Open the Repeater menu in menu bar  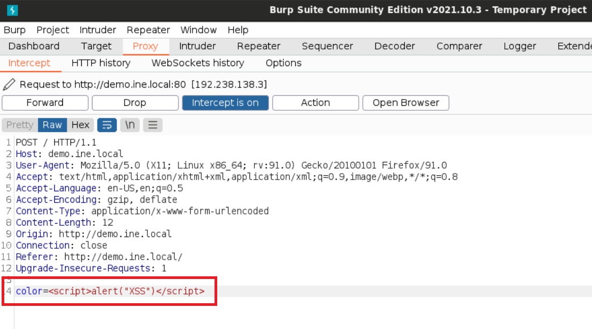[x=148, y=30]
